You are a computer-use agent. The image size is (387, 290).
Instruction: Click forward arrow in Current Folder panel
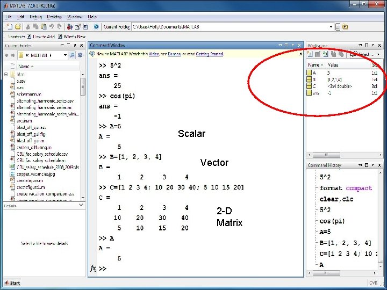click(x=13, y=55)
